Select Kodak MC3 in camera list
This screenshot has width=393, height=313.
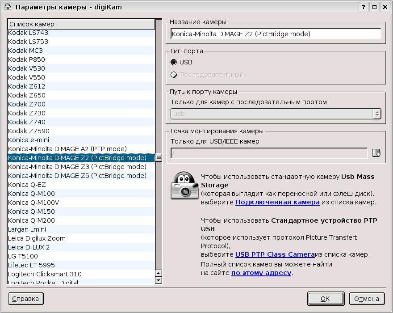pyautogui.click(x=81, y=51)
